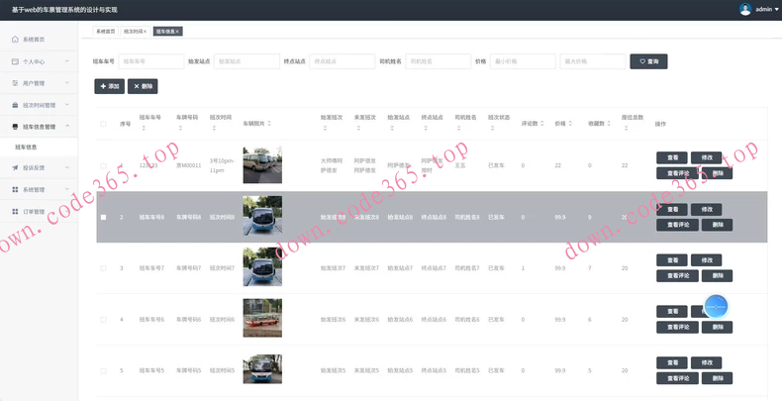
Task: Switch to the 系统首页 tab
Action: click(105, 32)
